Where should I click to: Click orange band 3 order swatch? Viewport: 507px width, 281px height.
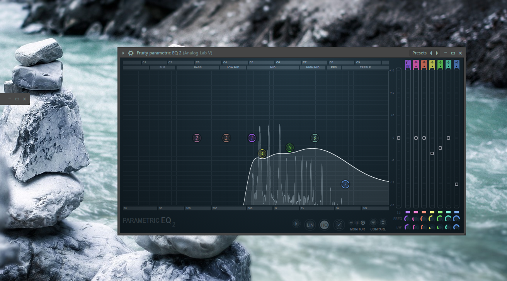click(x=424, y=212)
